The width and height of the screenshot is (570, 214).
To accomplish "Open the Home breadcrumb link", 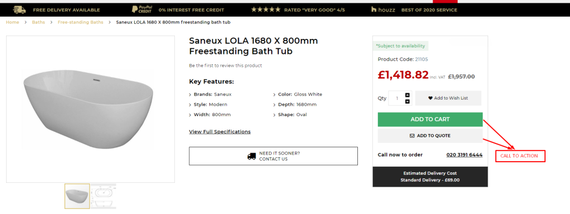I will [x=12, y=22].
